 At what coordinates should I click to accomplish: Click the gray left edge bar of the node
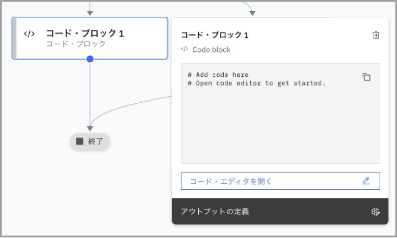point(15,38)
